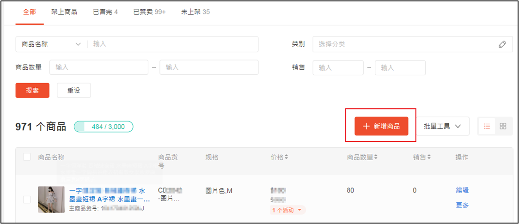Open the 选择分类 category selector
This screenshot has height=224, width=519.
tap(413, 44)
